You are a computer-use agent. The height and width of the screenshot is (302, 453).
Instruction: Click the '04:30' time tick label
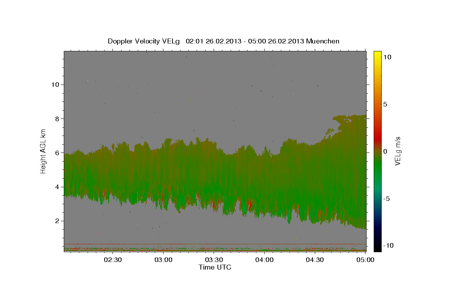tap(315, 260)
